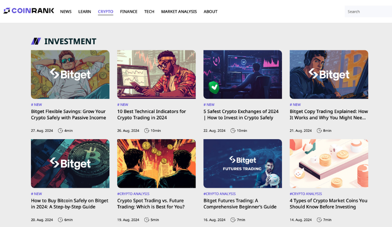Click clock icon beside 4min read time
Image resolution: width=392 pixels, height=227 pixels.
(x=60, y=130)
